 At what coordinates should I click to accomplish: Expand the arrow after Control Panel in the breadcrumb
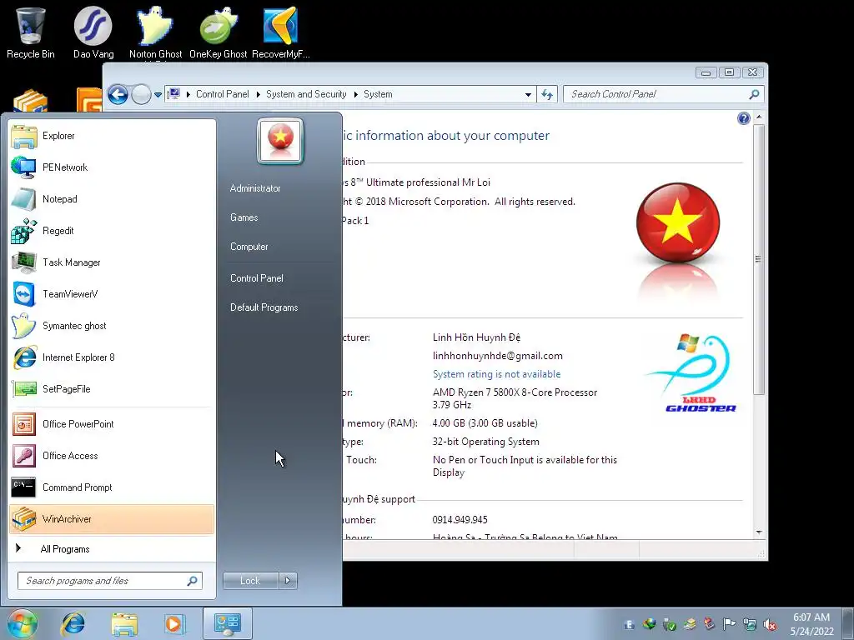pyautogui.click(x=259, y=95)
